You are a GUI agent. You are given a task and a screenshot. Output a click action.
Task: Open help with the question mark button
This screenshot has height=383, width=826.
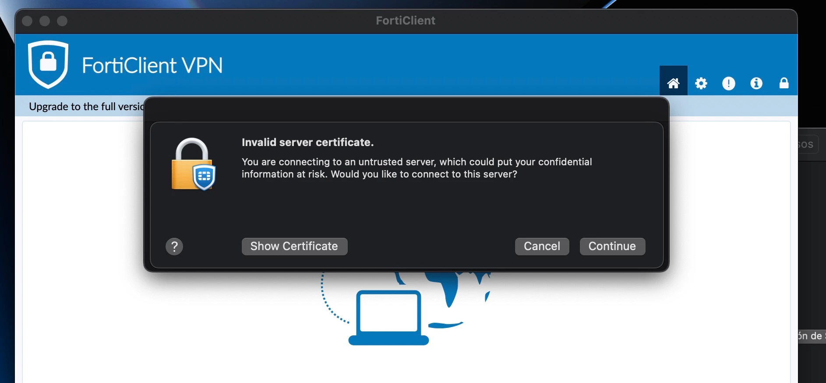[x=174, y=247]
